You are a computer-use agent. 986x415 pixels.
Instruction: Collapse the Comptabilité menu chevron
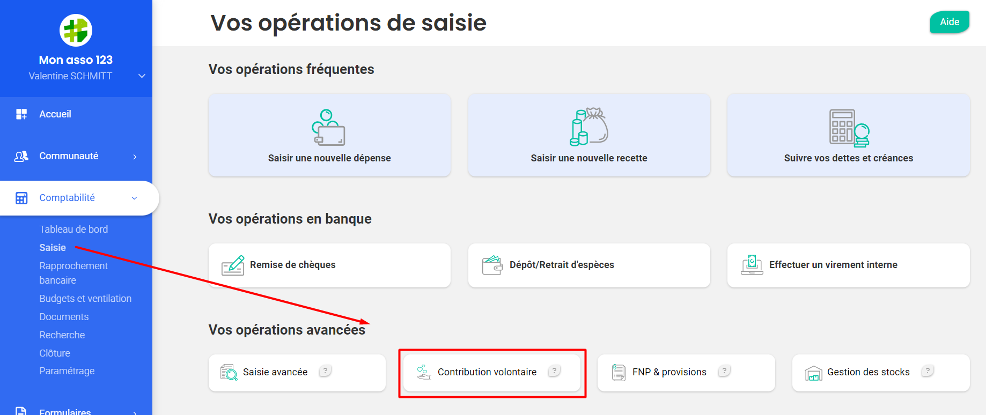click(134, 198)
